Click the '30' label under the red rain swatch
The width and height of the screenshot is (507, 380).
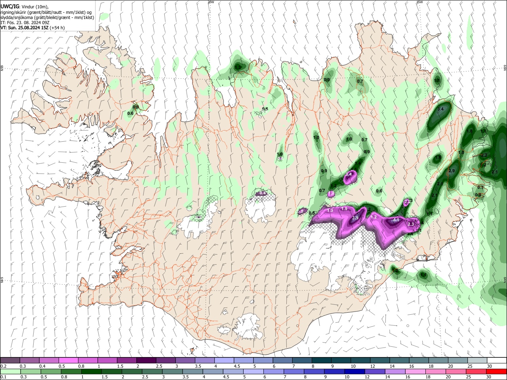pos(490,377)
